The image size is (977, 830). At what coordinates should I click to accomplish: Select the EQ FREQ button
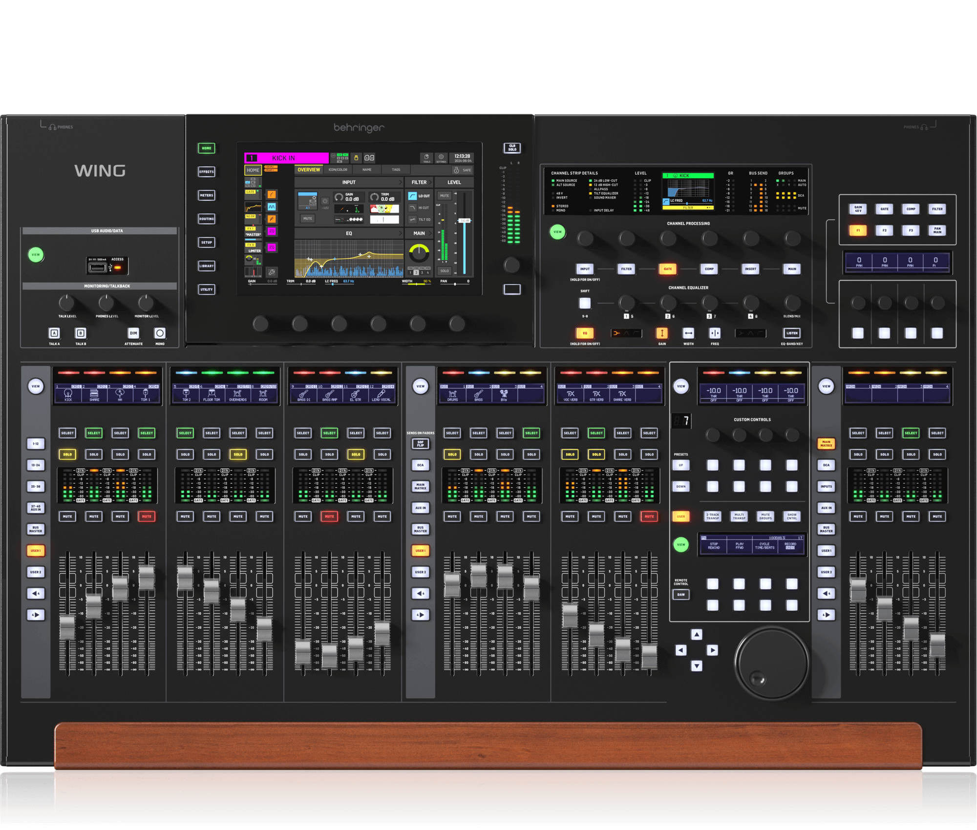tap(715, 333)
